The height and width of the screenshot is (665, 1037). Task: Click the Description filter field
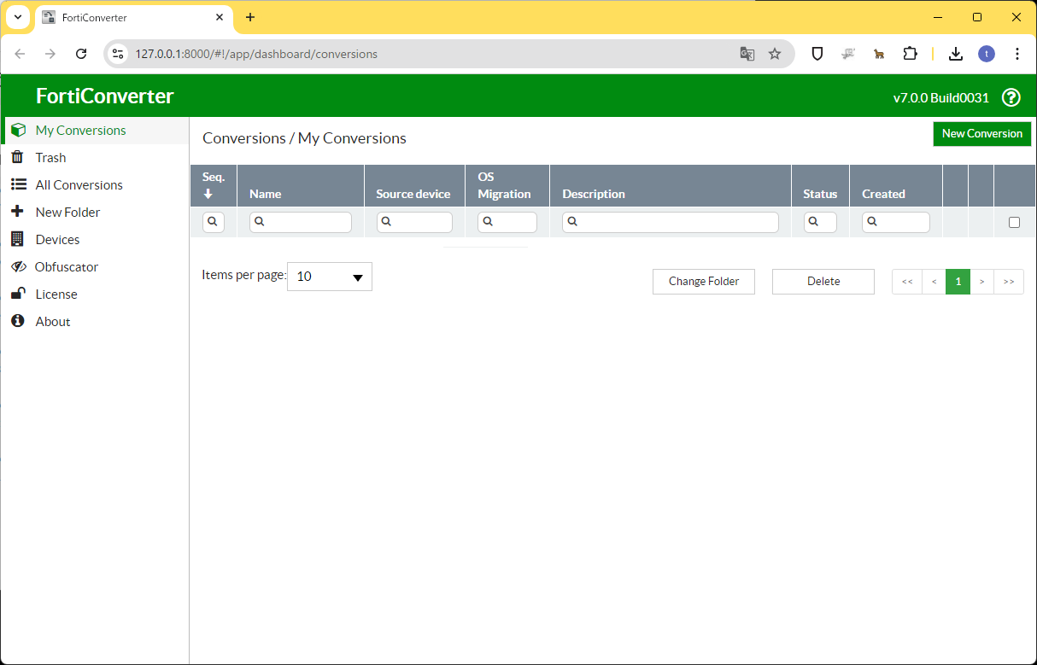click(671, 222)
